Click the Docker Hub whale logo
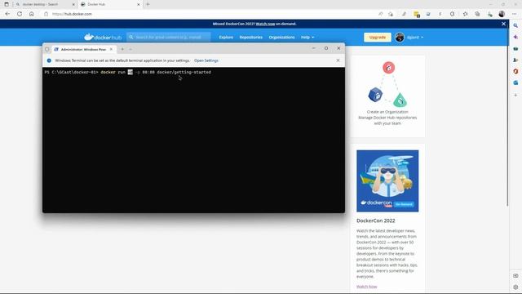The height and width of the screenshot is (294, 522). [103, 37]
